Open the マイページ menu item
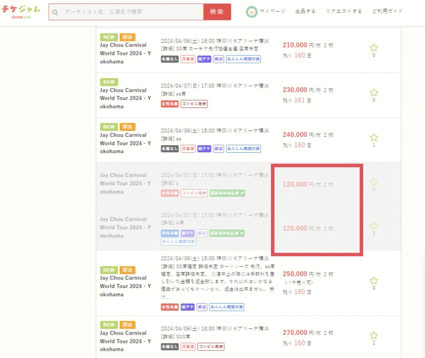The height and width of the screenshot is (358, 425). tap(273, 11)
